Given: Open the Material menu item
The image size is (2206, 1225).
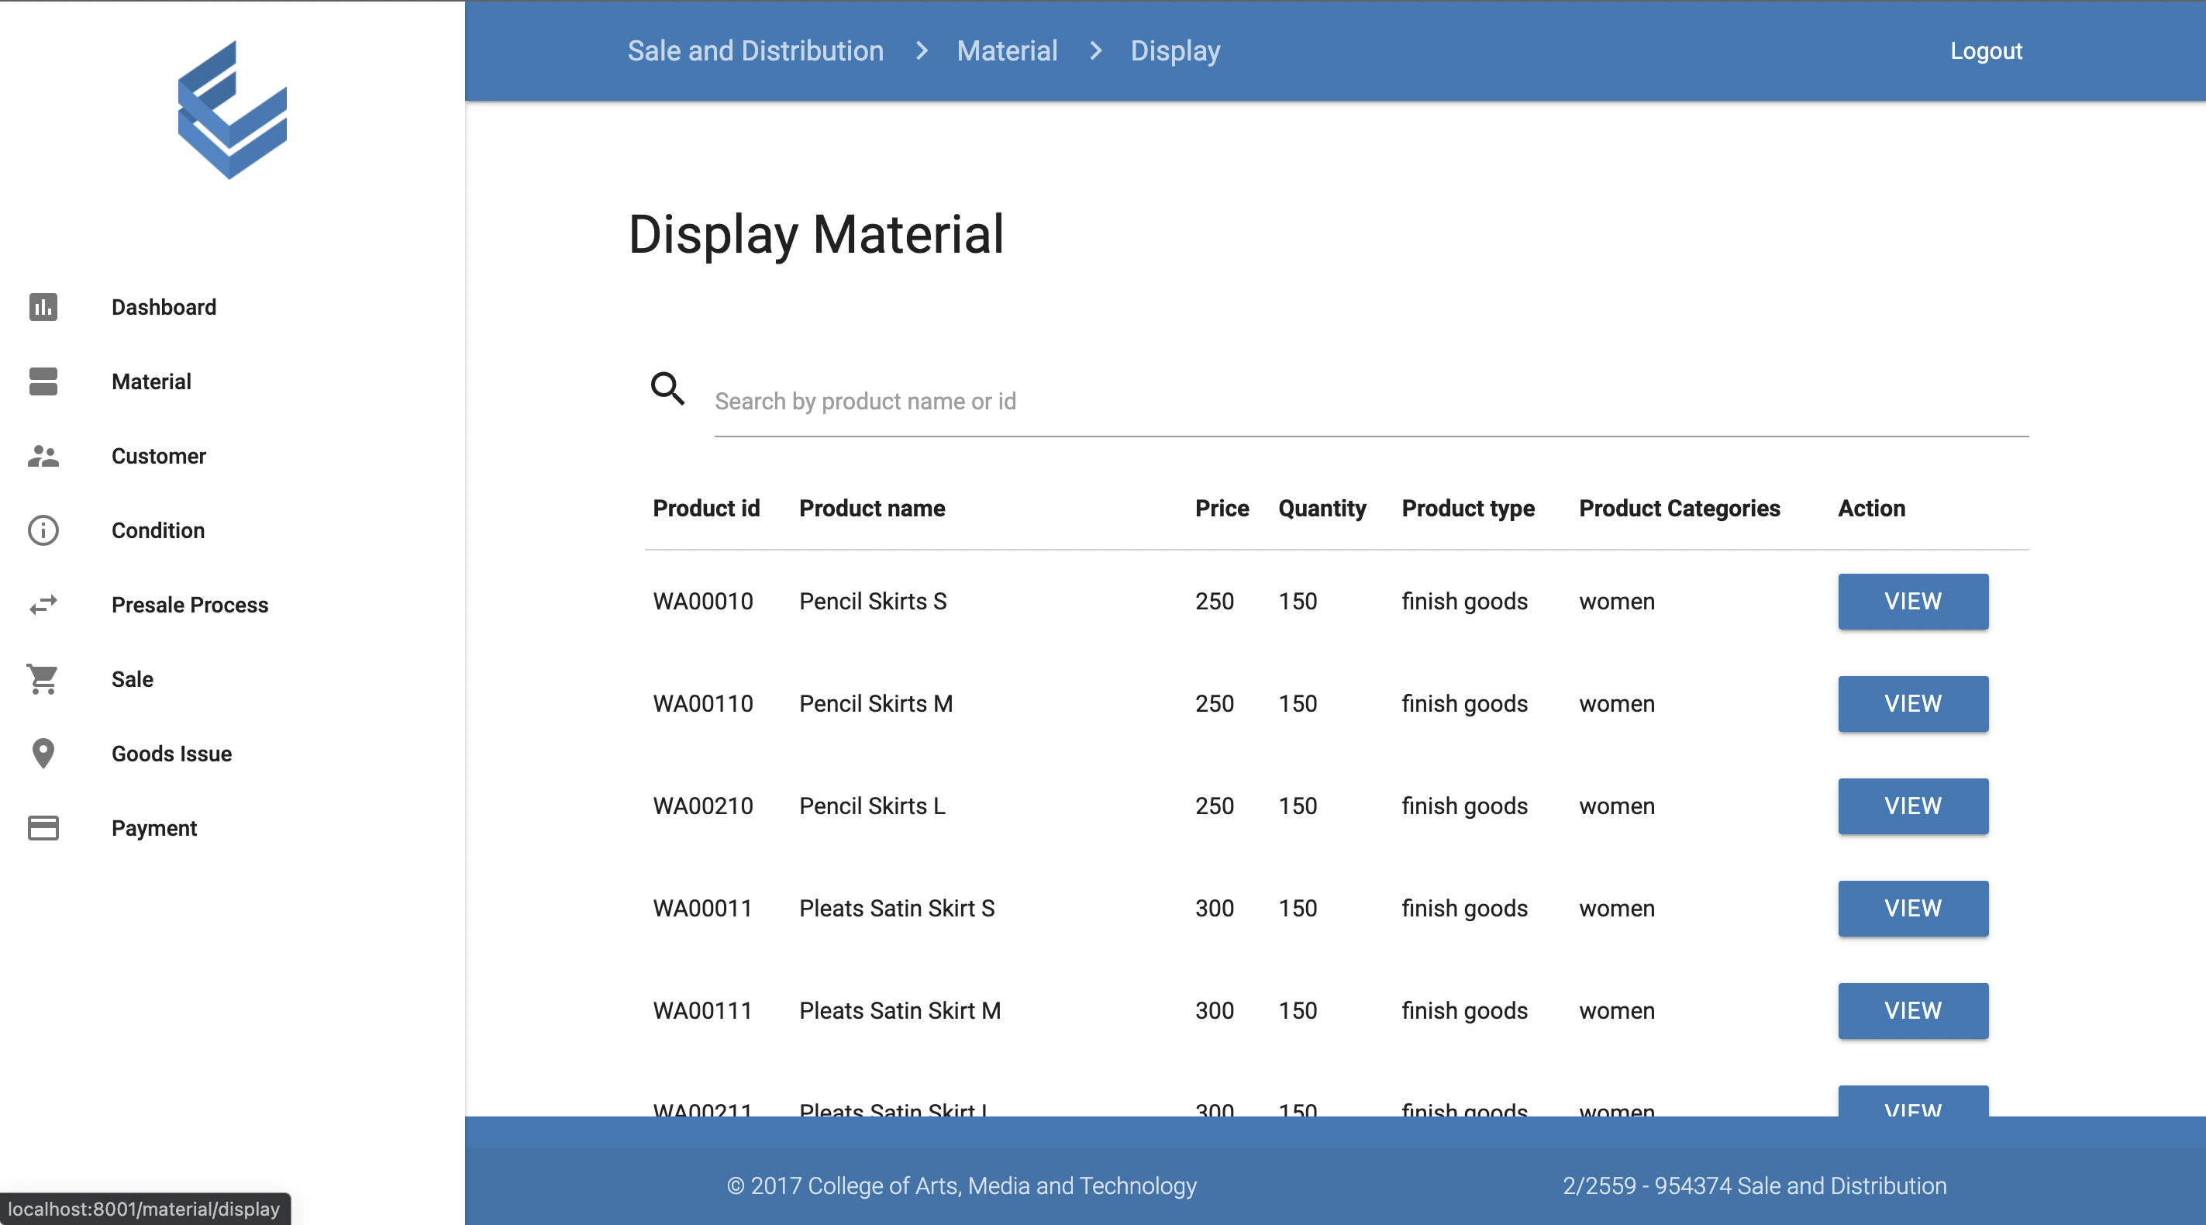Looking at the screenshot, I should (x=152, y=381).
